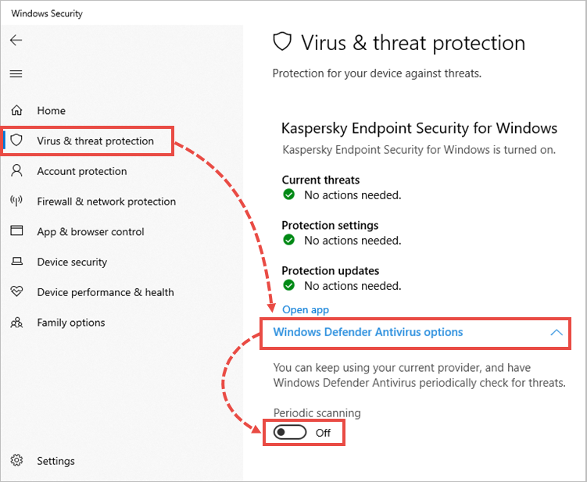The image size is (587, 482).
Task: Click the Family options people icon
Action: (x=16, y=323)
